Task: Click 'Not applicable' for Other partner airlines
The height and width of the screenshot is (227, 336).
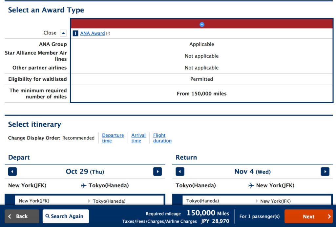Action: click(202, 68)
